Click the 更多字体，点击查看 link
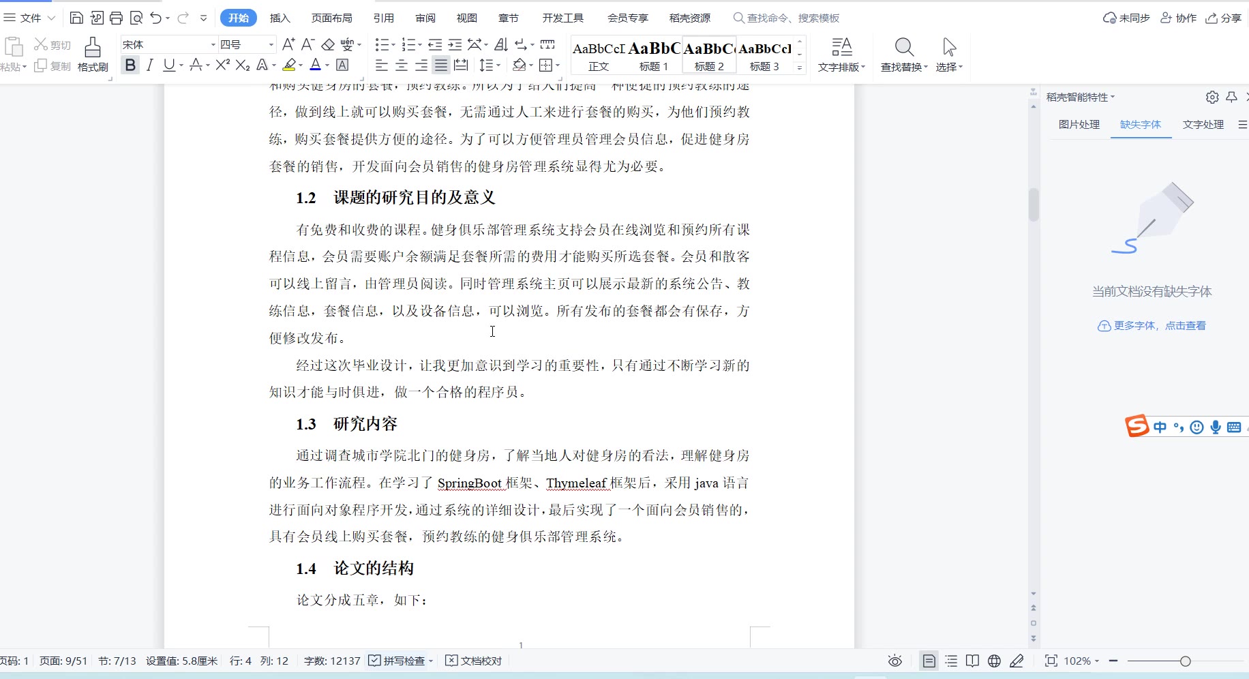Viewport: 1249px width, 679px height. coord(1152,326)
